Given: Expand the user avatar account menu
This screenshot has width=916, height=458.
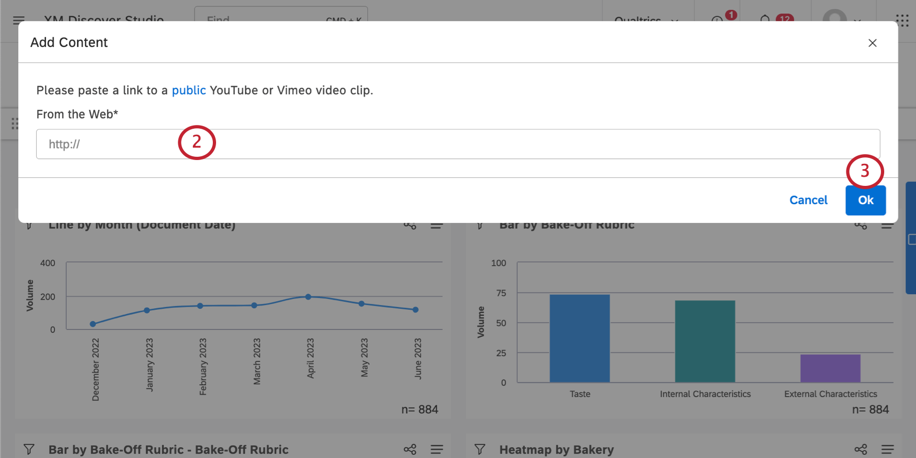Looking at the screenshot, I should (841, 20).
